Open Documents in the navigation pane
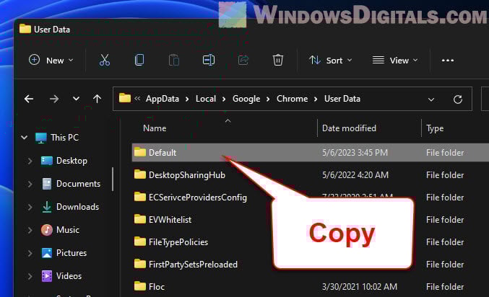 point(71,184)
